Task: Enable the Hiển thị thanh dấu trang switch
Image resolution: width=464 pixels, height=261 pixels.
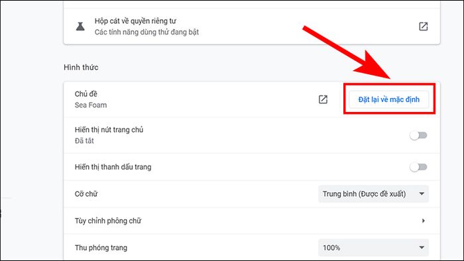Action: pyautogui.click(x=418, y=167)
